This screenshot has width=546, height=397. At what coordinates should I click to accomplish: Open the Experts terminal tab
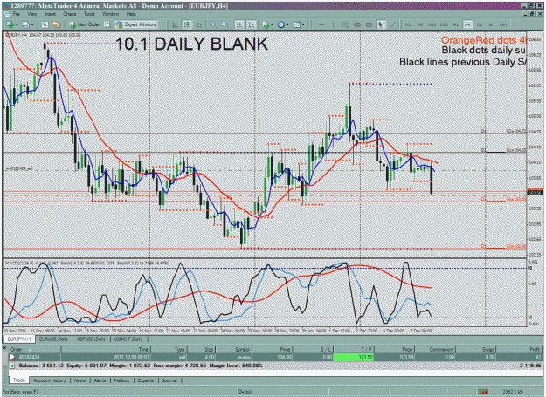146,380
